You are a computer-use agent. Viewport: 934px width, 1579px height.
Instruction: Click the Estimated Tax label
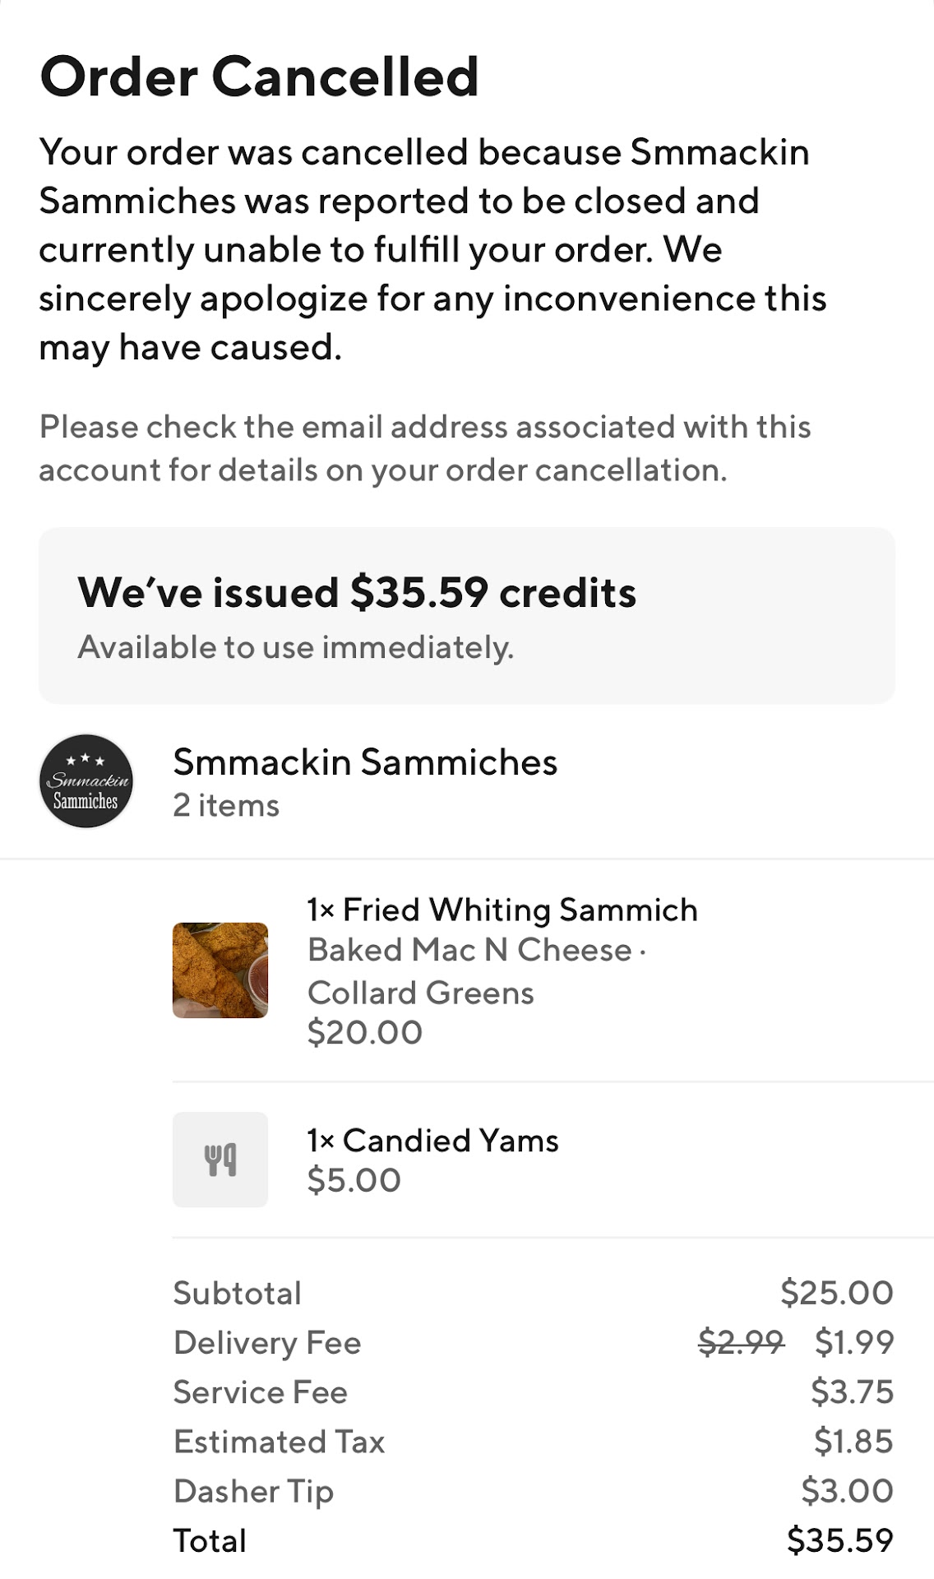point(280,1441)
